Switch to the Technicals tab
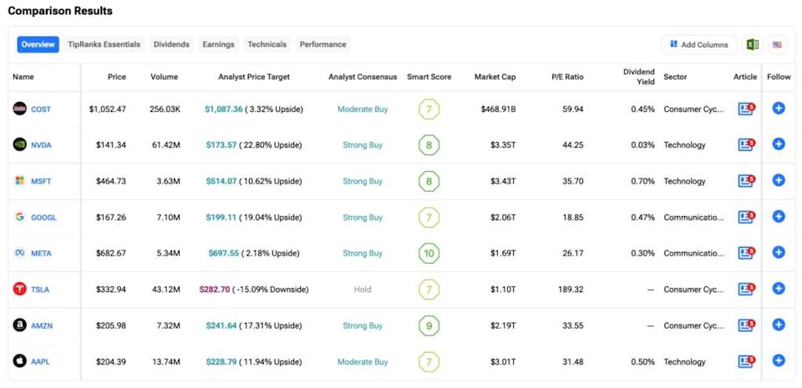Image resolution: width=802 pixels, height=388 pixels. point(267,44)
